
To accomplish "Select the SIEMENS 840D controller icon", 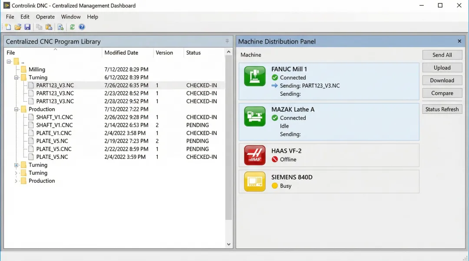I will [254, 181].
